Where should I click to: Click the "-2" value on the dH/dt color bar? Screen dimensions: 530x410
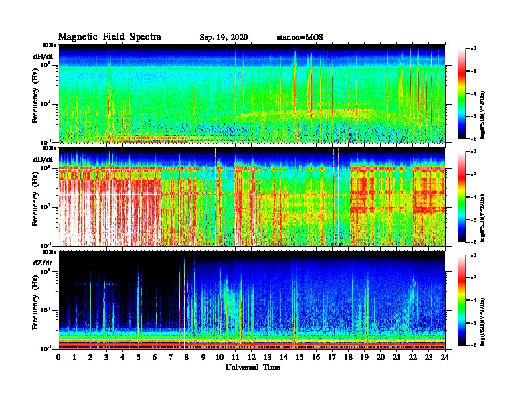pyautogui.click(x=473, y=49)
